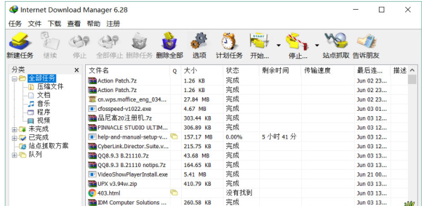Screen dimensions: 425x206
Task: Open dropdown arrow next to 开始...
Action: (x=278, y=45)
